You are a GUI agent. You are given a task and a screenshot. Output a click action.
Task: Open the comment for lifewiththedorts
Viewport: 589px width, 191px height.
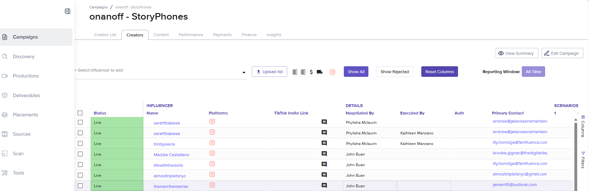[324, 164]
